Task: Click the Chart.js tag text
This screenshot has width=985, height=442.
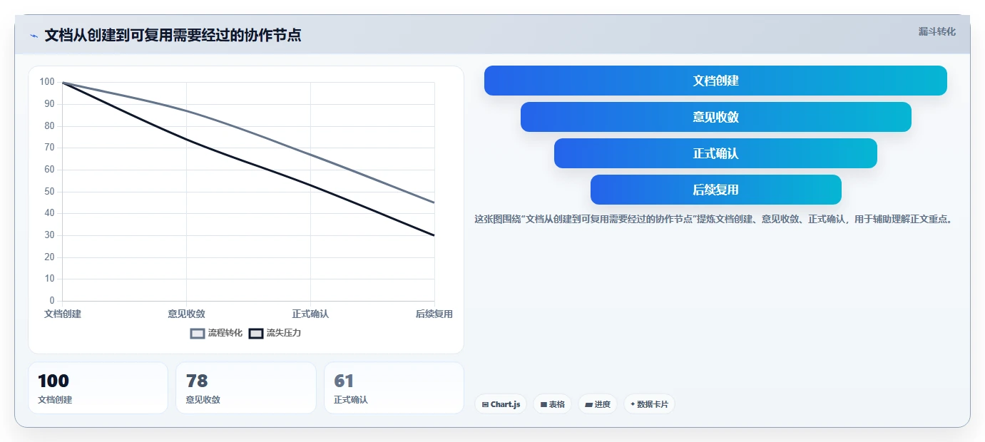Action: [506, 404]
